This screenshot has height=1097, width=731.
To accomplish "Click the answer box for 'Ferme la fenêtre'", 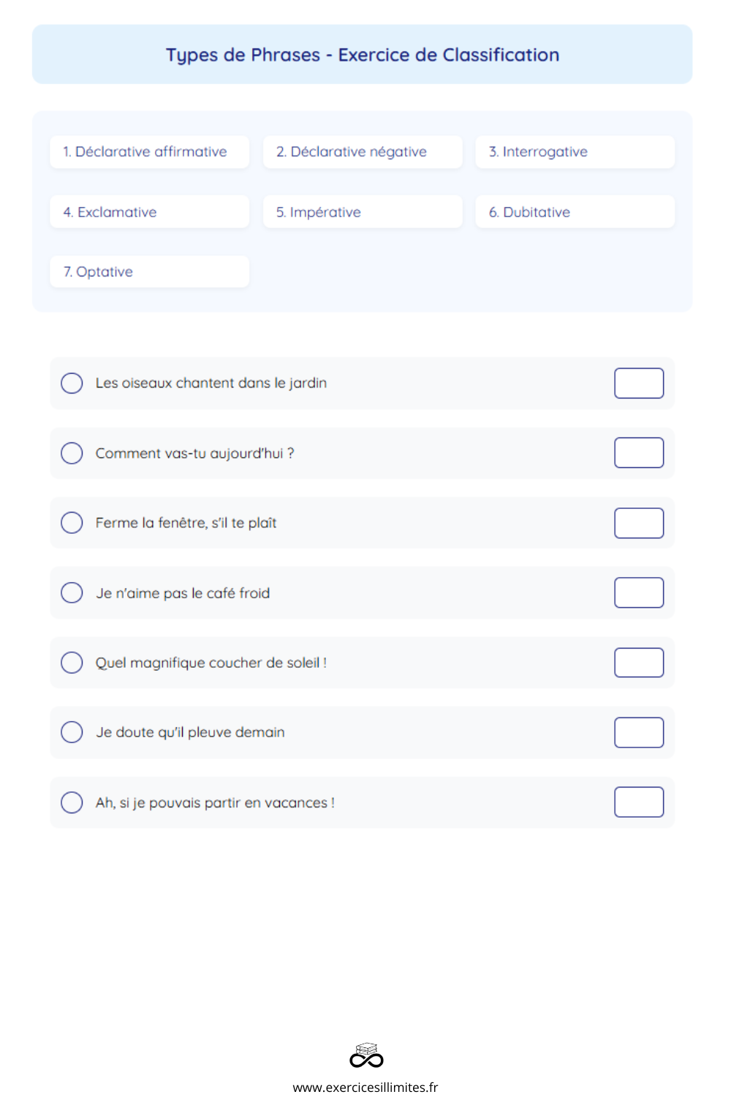I will (639, 523).
